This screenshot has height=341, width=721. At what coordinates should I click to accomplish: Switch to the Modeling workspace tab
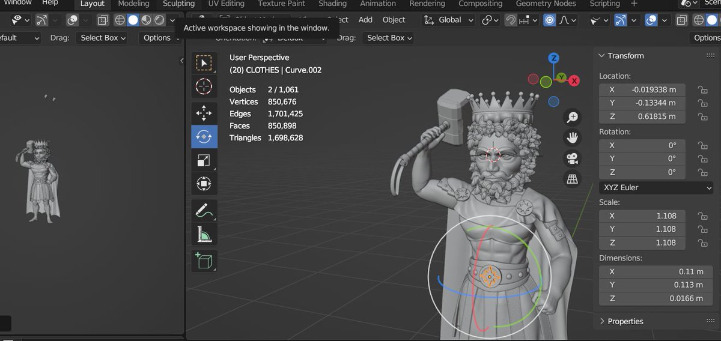click(133, 4)
